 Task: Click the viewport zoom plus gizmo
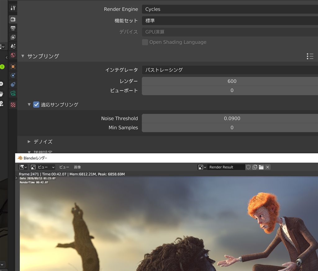click(1, 84)
